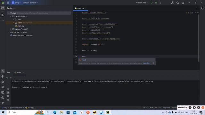The width and height of the screenshot is (205, 115).
Task: Close the main run tab
Action: point(23,73)
